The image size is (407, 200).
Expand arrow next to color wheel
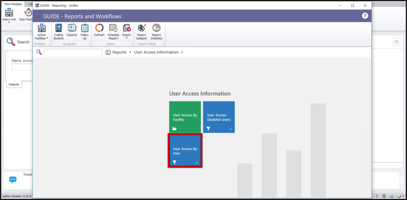coord(403,196)
